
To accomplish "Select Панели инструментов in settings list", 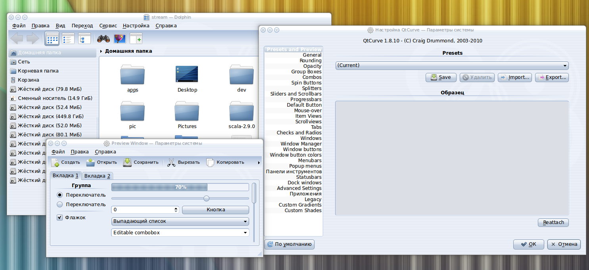I will pyautogui.click(x=294, y=172).
